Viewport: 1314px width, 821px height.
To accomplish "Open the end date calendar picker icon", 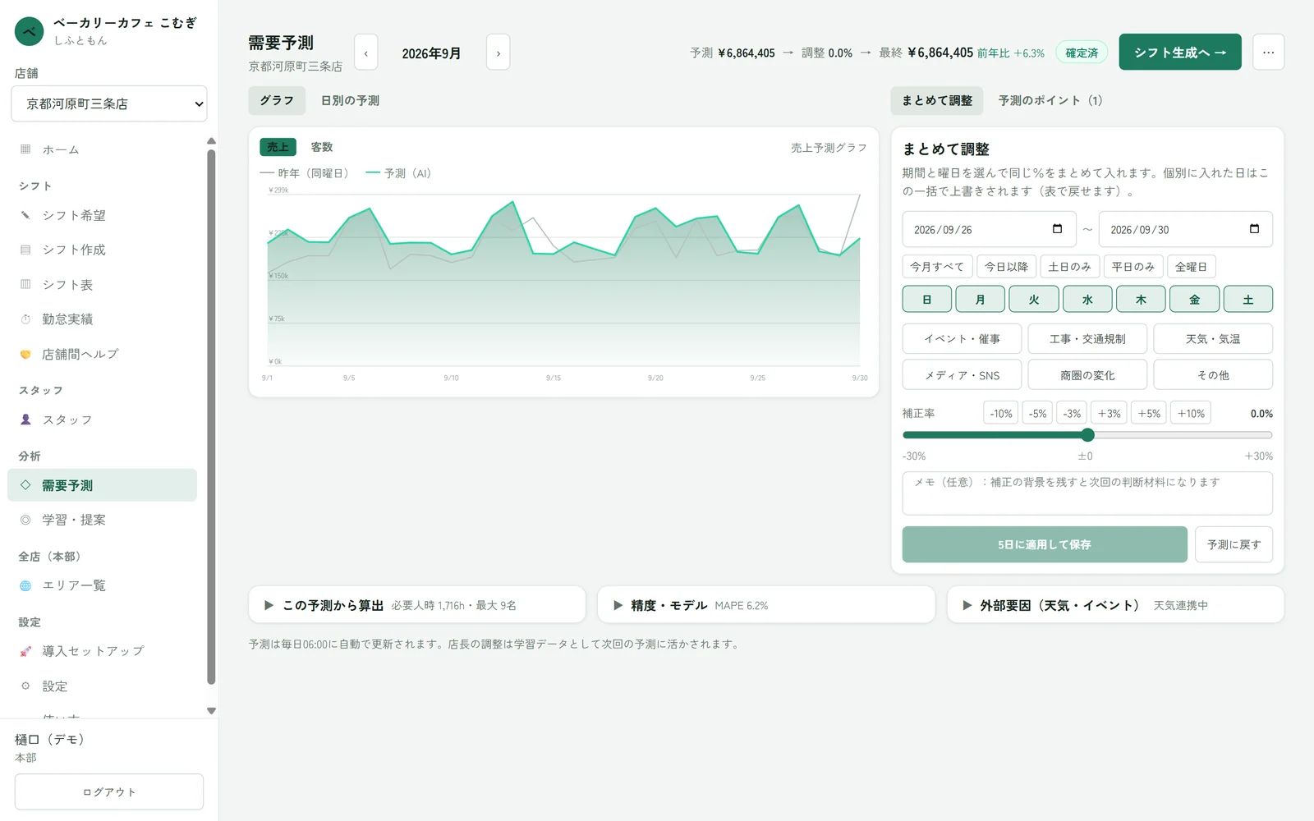I will 1254,229.
